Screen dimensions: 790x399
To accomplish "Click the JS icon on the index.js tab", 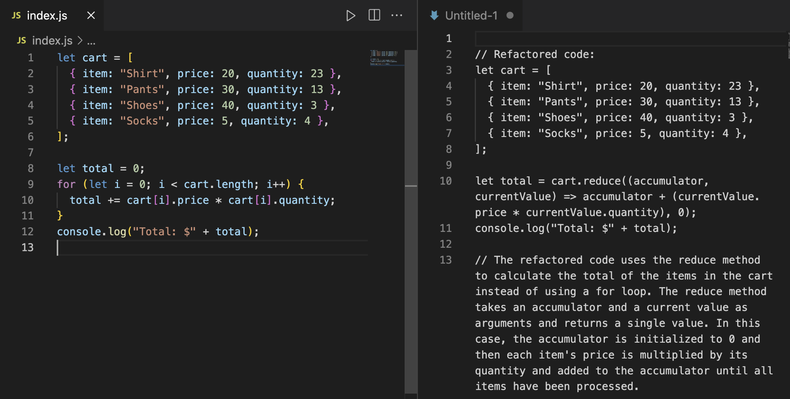I will coord(16,15).
